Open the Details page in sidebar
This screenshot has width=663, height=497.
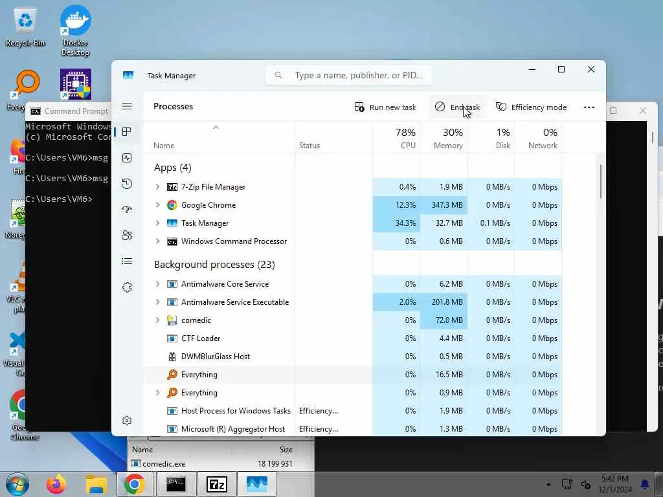pos(127,261)
